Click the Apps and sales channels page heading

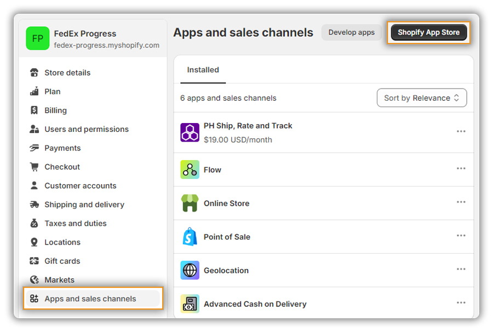[243, 32]
